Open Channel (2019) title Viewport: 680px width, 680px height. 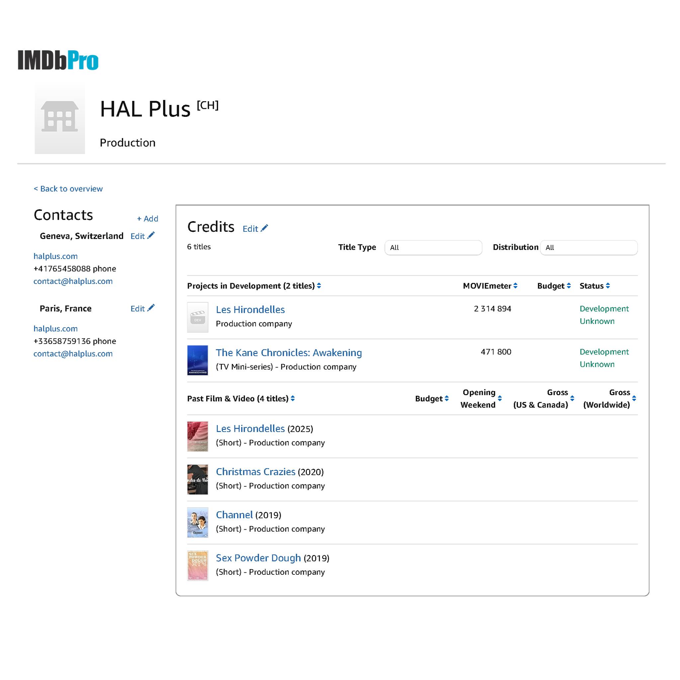tap(234, 515)
